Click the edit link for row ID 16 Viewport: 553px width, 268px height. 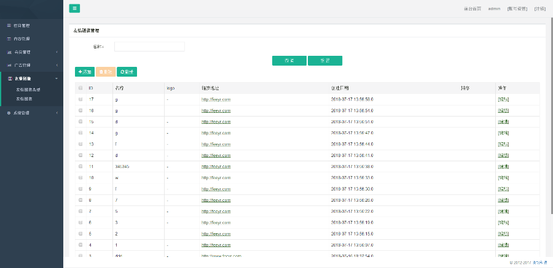503,110
